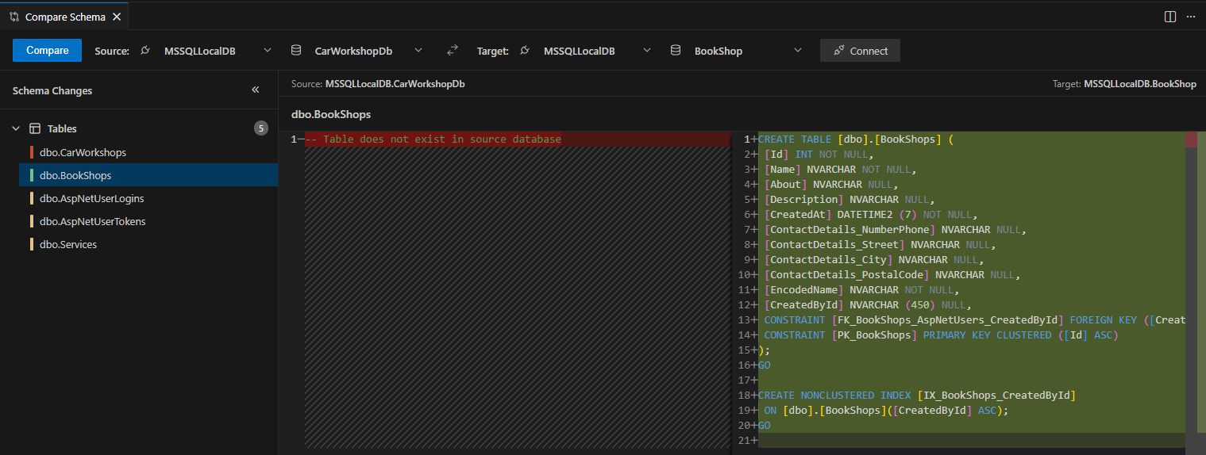The width and height of the screenshot is (1206, 455).
Task: Click the CREATE TABLE [dbo].[BookShops] line
Action: (x=856, y=140)
